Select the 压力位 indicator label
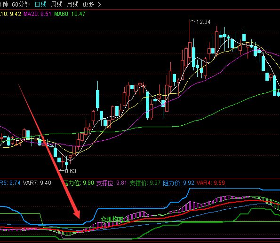The image size is (280, 243). [x=79, y=183]
